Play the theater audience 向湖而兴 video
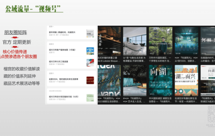 coord(186,41)
